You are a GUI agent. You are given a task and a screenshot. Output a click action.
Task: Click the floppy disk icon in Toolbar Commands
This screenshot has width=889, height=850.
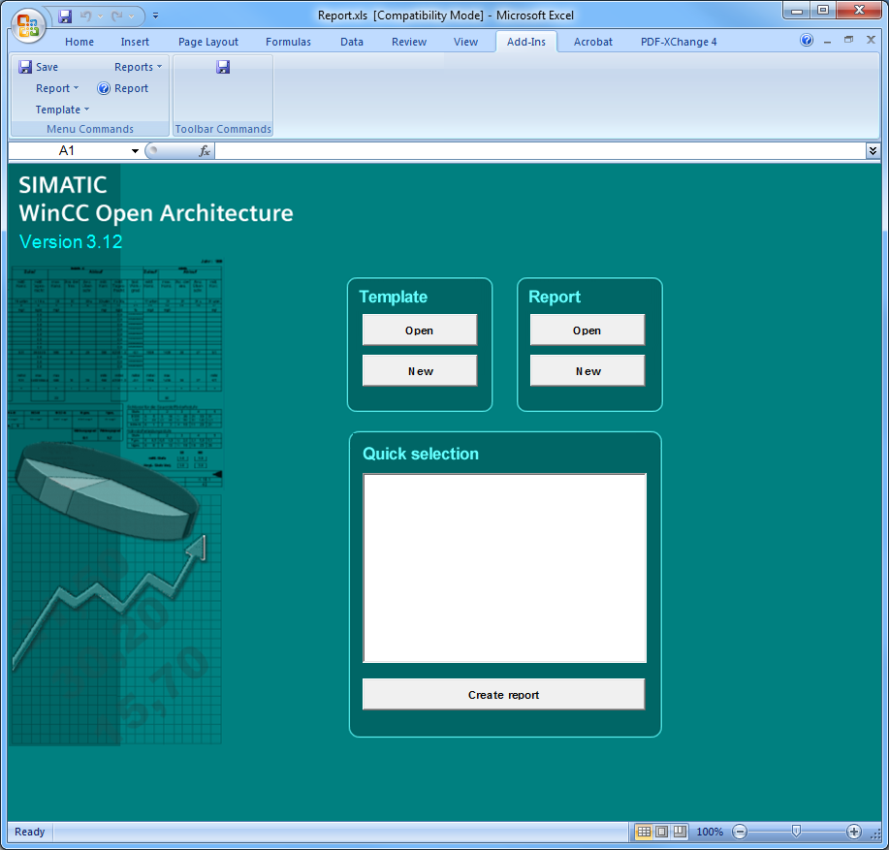click(223, 67)
